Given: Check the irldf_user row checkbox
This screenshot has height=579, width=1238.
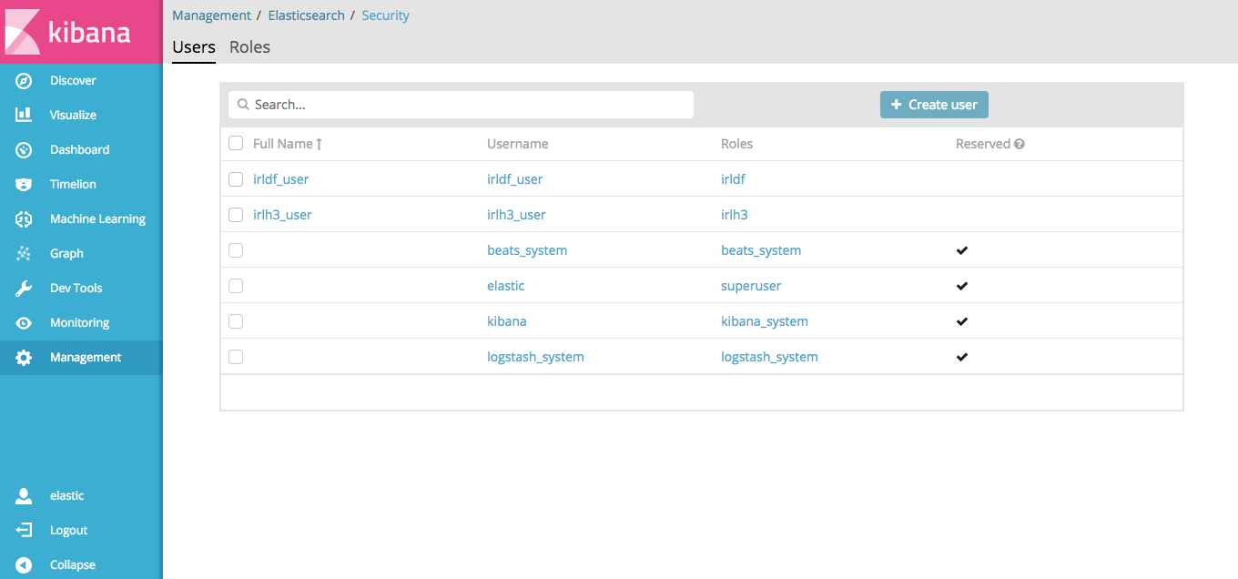Looking at the screenshot, I should click(x=236, y=179).
